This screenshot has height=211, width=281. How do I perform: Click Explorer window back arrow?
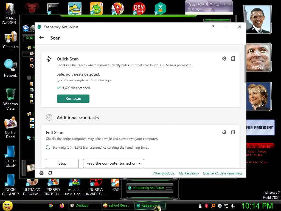pos(26,28)
